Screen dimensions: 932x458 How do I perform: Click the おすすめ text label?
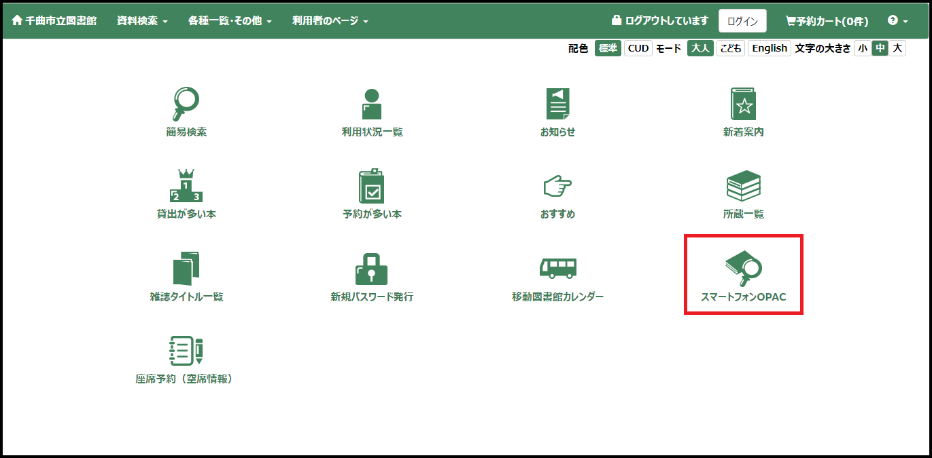(x=557, y=214)
